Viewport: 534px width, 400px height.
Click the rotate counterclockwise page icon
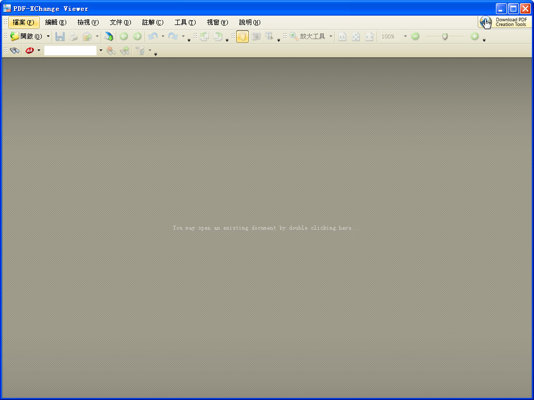[x=204, y=36]
